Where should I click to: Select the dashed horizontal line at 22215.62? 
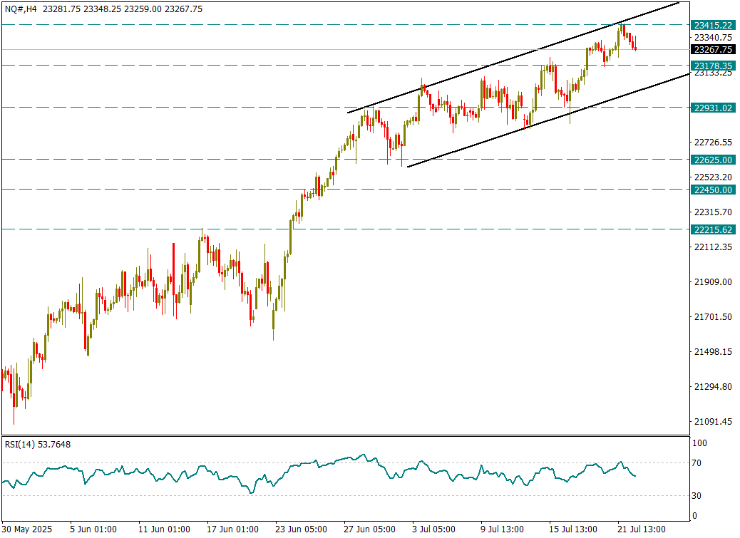(x=346, y=229)
